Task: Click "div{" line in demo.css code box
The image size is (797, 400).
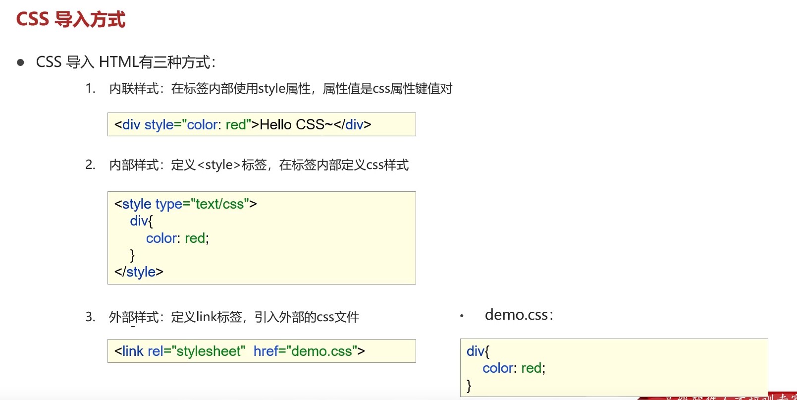Action: click(x=478, y=351)
